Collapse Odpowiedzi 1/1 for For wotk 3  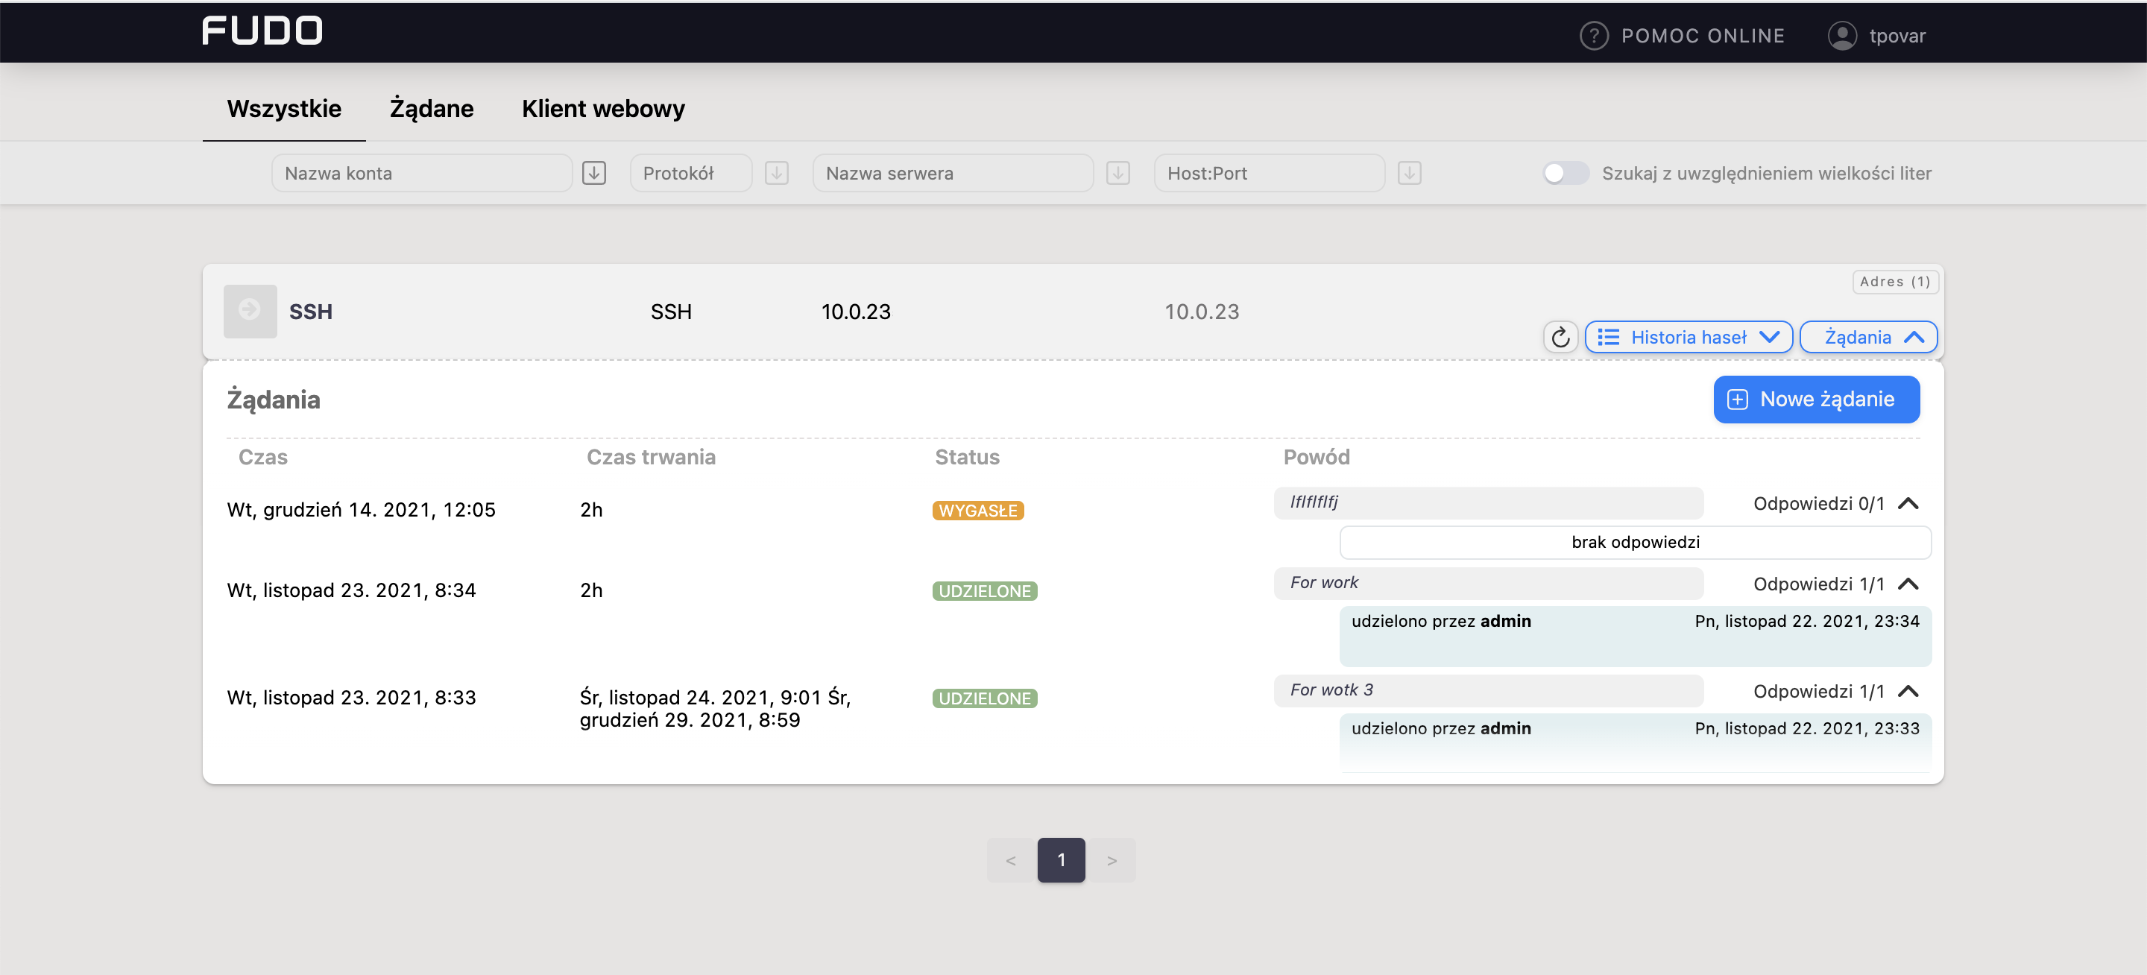pyautogui.click(x=1907, y=692)
